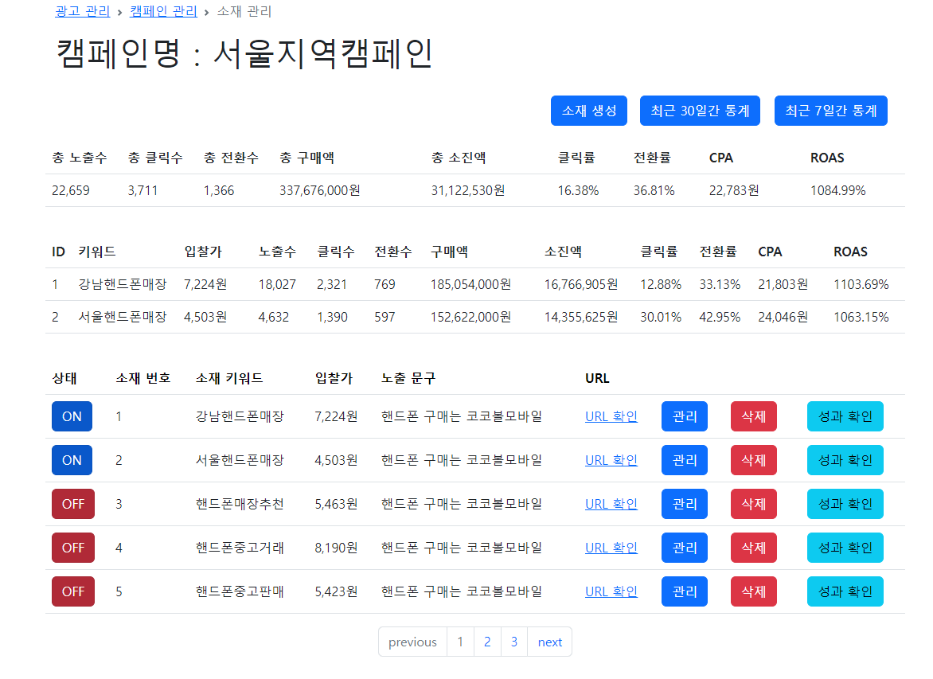
Task: Click conversion rate 42.95%
Action: click(720, 317)
